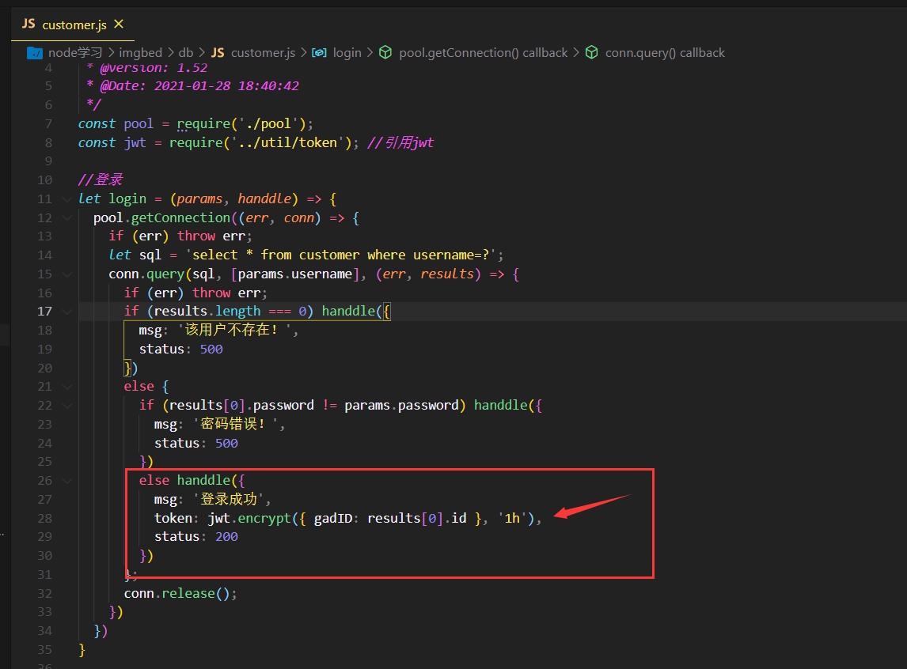Click the '1h' string on line 28
The height and width of the screenshot is (669, 907).
coord(511,518)
